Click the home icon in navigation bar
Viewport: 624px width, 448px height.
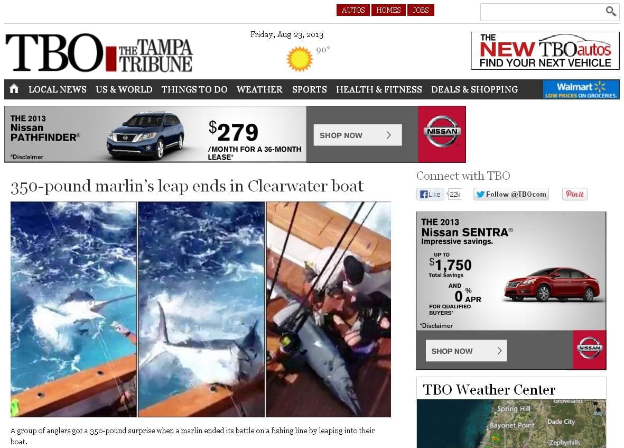tap(14, 88)
